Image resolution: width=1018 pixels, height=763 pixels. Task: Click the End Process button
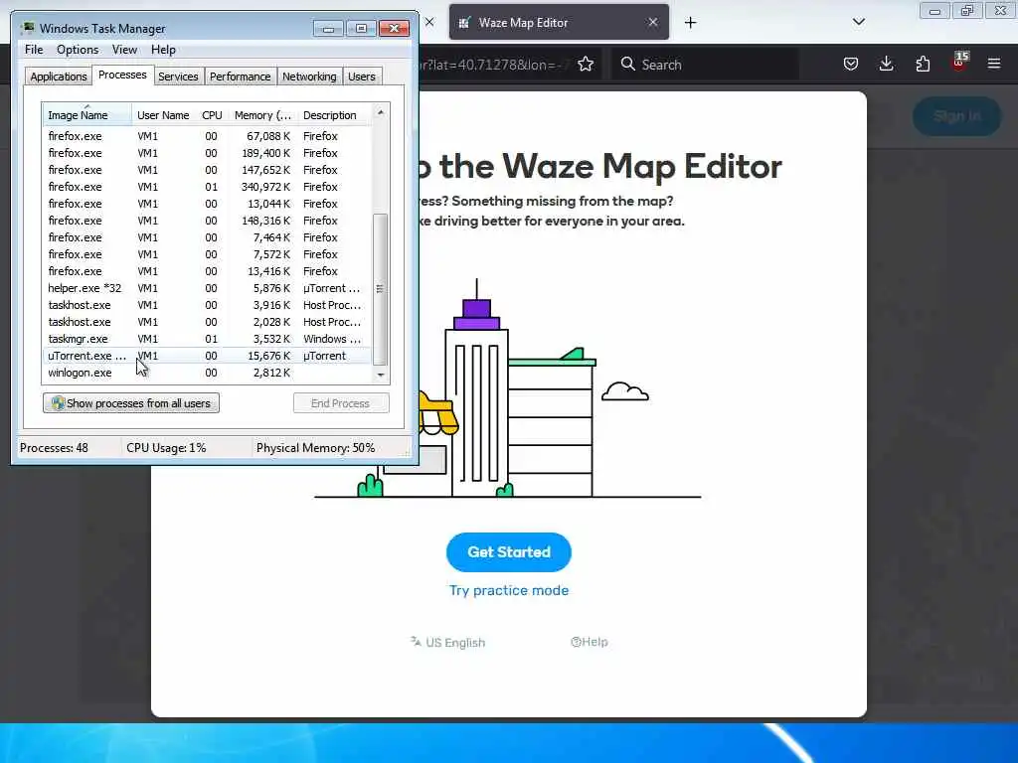point(341,403)
